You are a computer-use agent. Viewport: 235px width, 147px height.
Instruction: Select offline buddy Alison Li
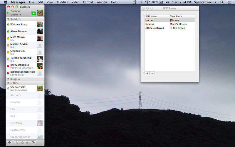[x=25, y=95]
